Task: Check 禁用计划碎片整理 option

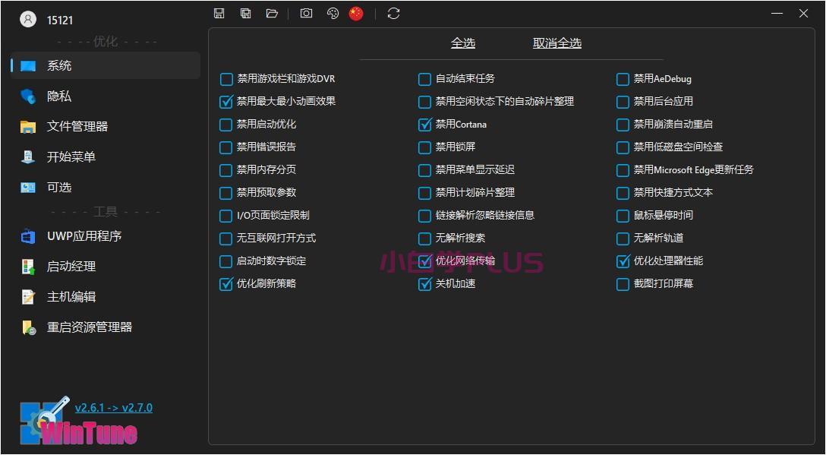Action: click(424, 193)
